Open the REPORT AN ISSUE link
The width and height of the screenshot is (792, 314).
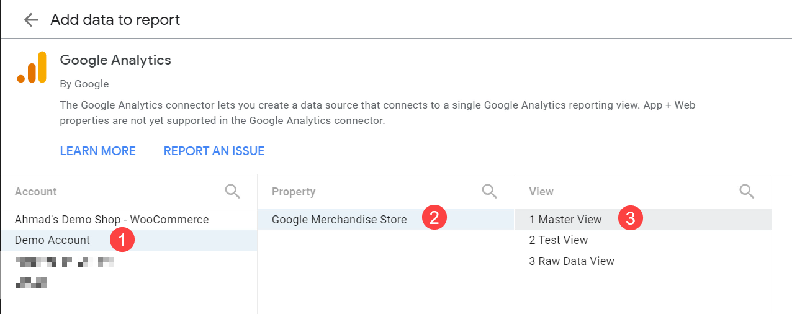pyautogui.click(x=214, y=151)
